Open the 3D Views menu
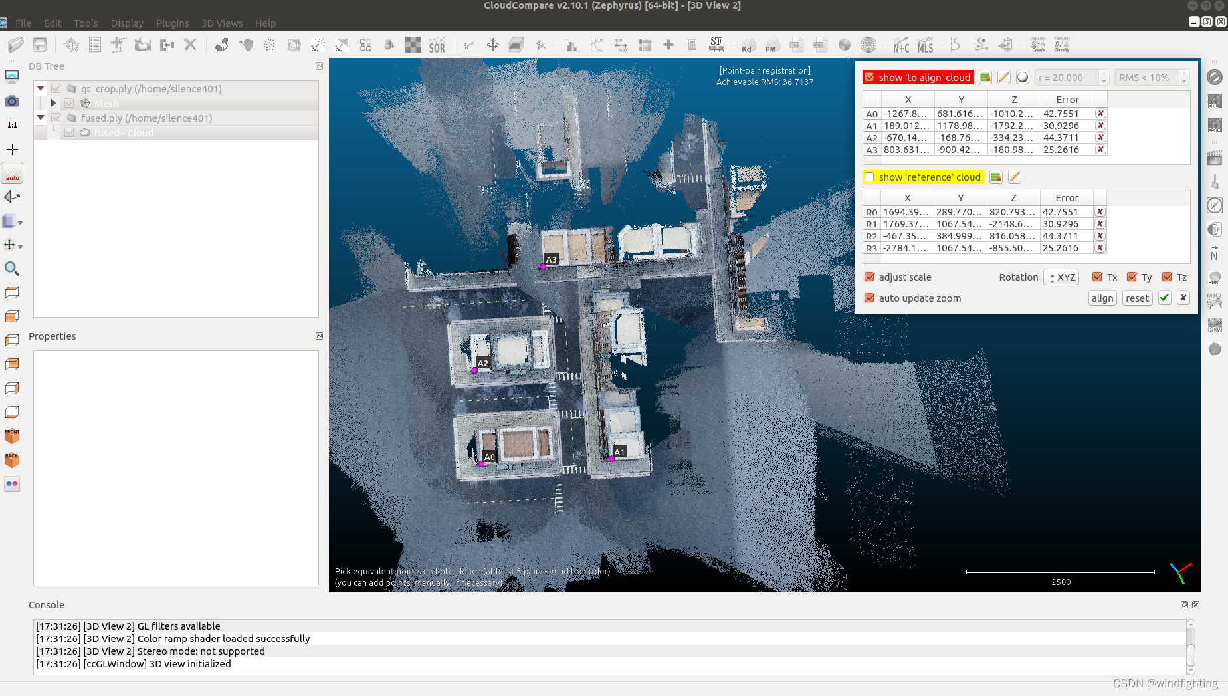 pyautogui.click(x=222, y=23)
